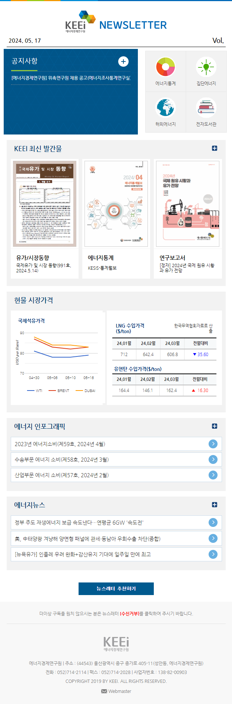232x704 pixels.
Task: Click the envelope icon beside Webmaster
Action: (x=104, y=691)
